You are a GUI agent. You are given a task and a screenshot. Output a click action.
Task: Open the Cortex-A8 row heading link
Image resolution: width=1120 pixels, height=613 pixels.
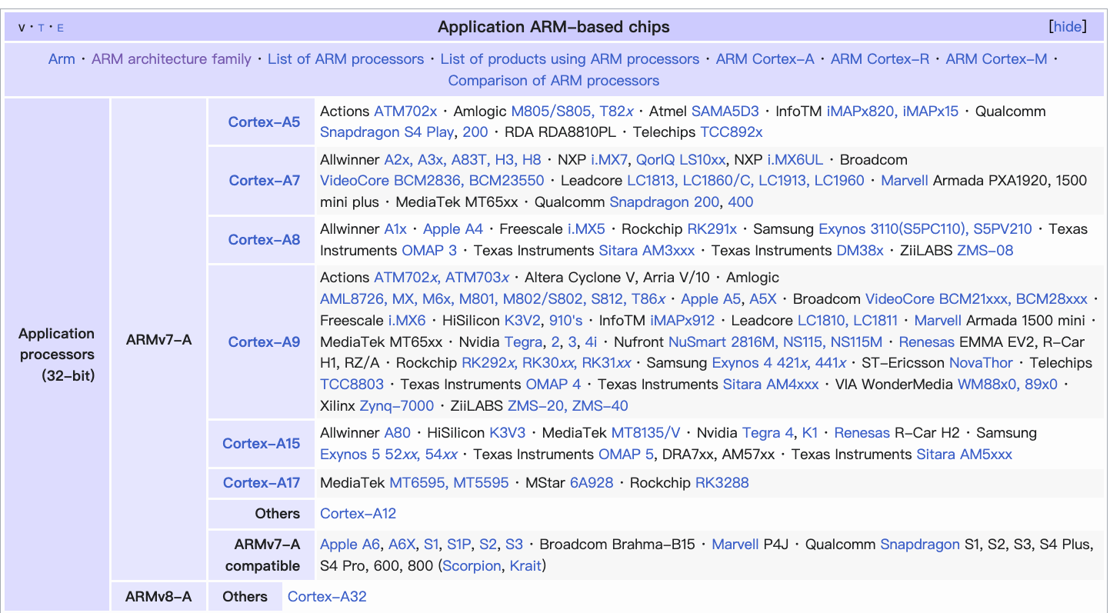point(264,239)
